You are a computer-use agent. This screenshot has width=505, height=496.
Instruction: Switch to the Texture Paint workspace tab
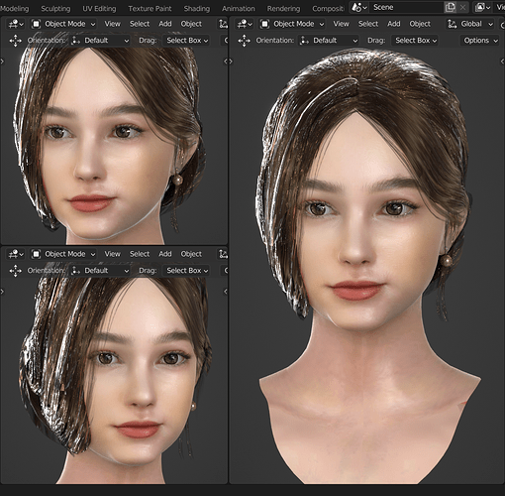coord(150,9)
